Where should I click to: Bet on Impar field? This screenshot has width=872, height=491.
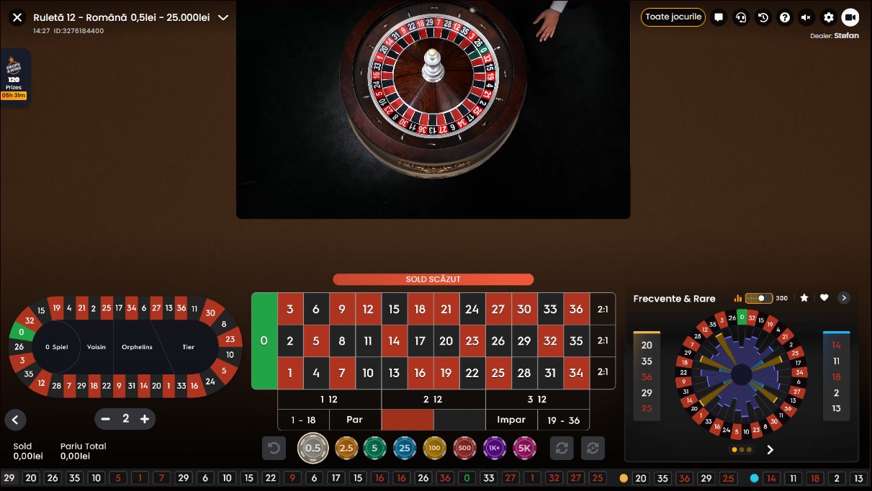pyautogui.click(x=511, y=420)
